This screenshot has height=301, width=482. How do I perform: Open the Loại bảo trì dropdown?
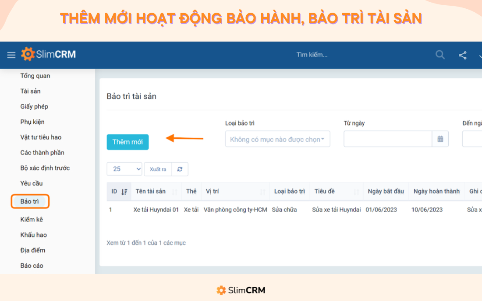coord(277,139)
